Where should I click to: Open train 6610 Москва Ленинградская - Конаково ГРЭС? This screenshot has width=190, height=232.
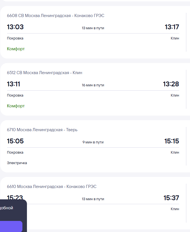52,187
